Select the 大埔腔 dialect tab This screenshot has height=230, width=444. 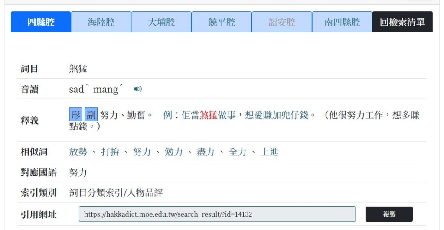tap(161, 22)
